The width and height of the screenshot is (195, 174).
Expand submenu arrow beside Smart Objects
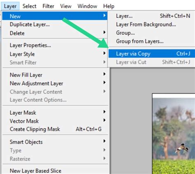(x=104, y=141)
